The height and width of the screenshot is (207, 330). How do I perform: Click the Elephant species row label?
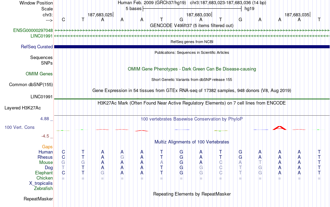pos(44,173)
